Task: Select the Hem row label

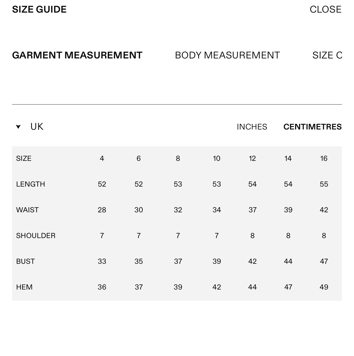Action: 24,287
